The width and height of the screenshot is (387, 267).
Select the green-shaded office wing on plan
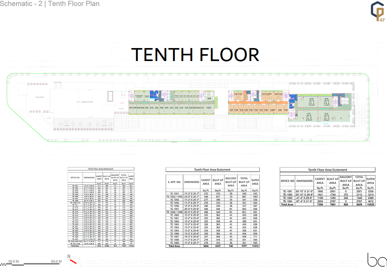(x=172, y=104)
